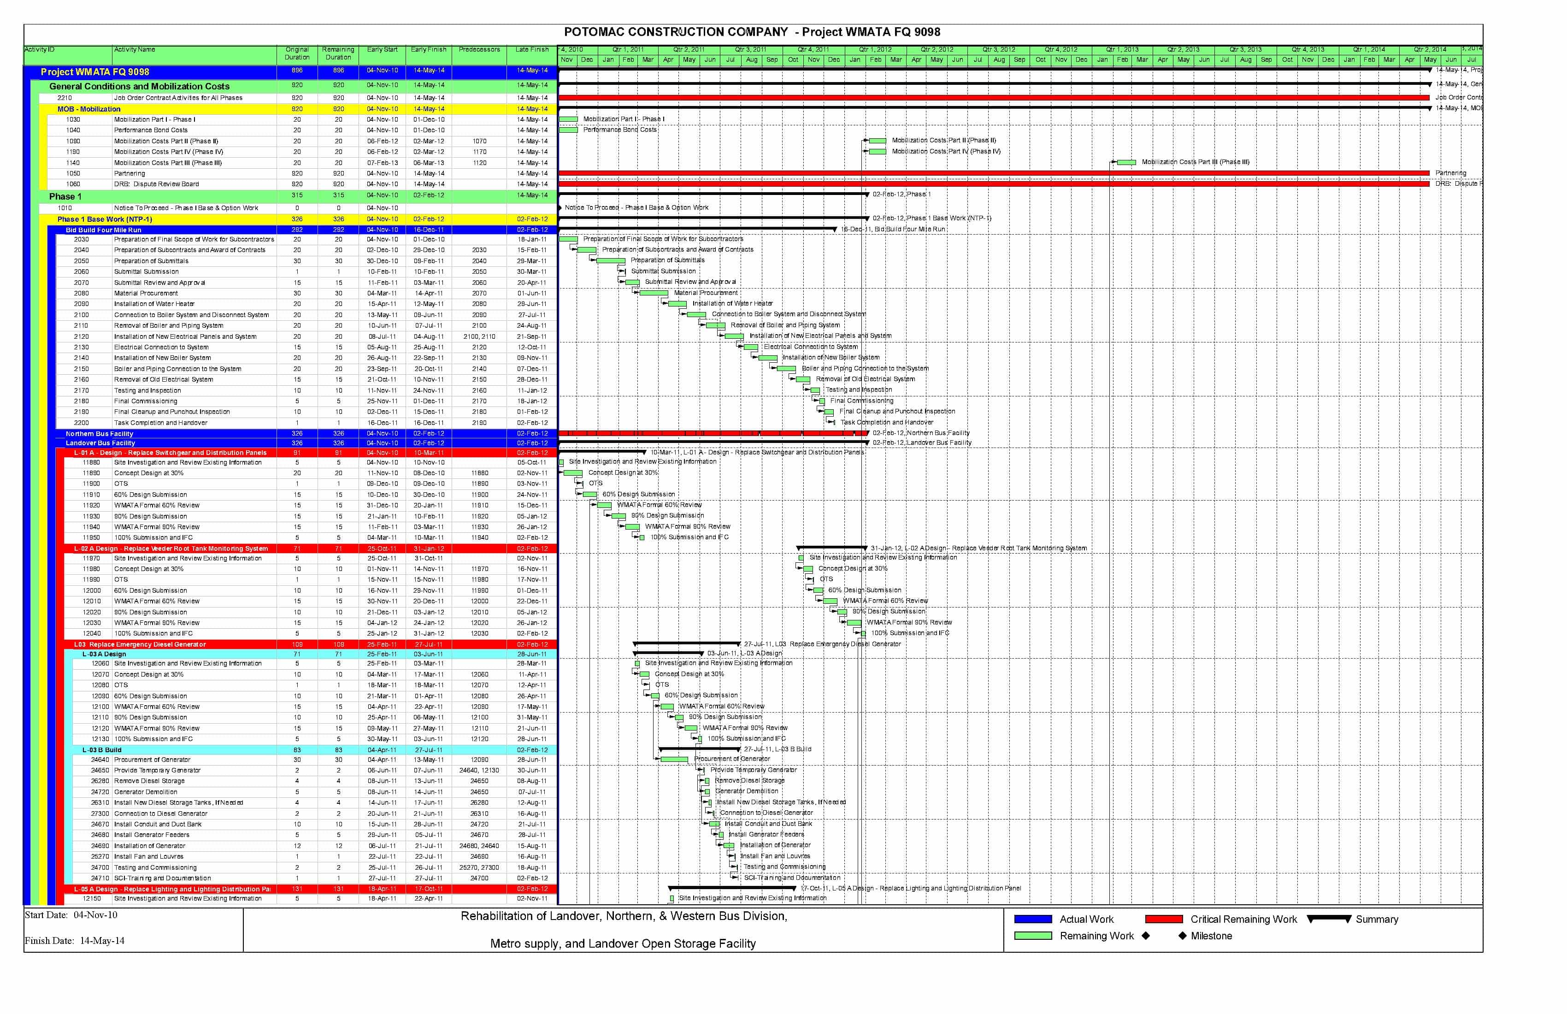
Task: Click 'Install Fan and Louvres' activity name
Action: point(149,857)
